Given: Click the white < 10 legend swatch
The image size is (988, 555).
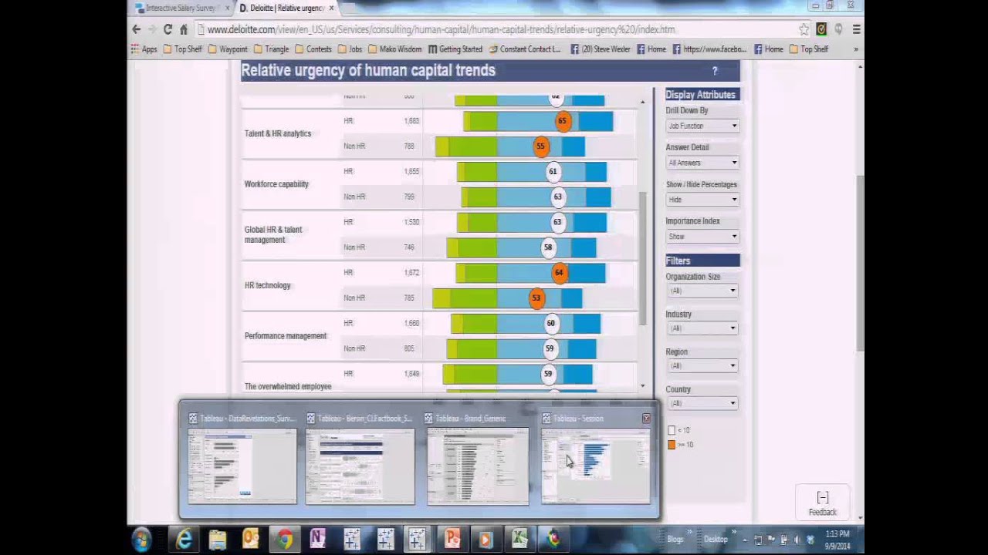Looking at the screenshot, I should pos(672,431).
